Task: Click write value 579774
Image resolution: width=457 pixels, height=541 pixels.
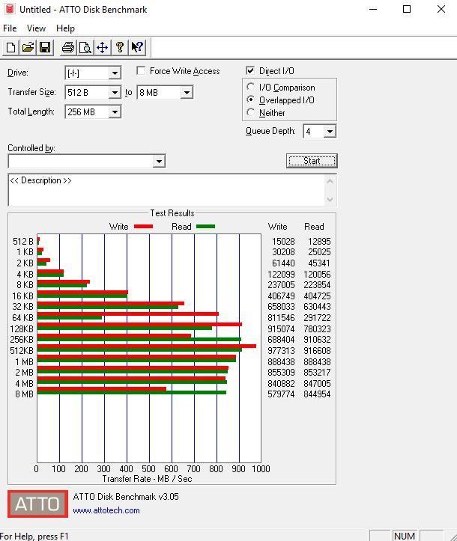Action: pyautogui.click(x=281, y=394)
